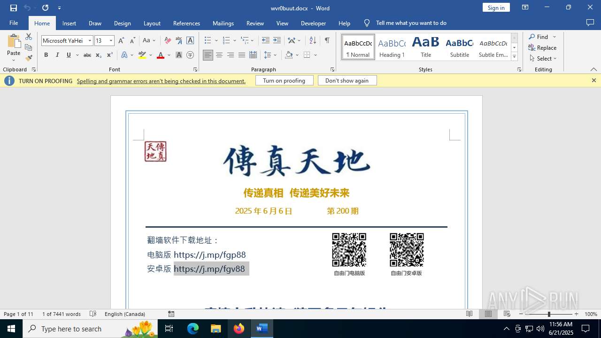Click the text highlight color button
Viewport: 601px width, 338px height.
(x=143, y=55)
